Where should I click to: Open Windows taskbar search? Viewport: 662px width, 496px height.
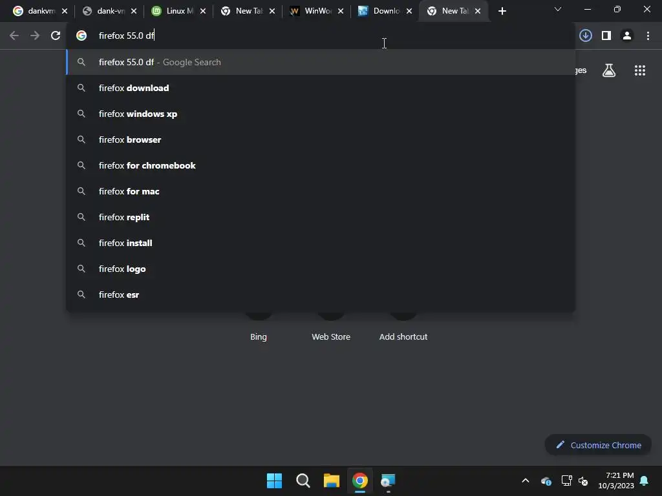303,480
